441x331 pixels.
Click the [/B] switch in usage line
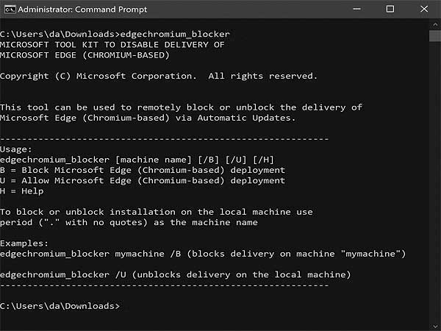coord(208,160)
